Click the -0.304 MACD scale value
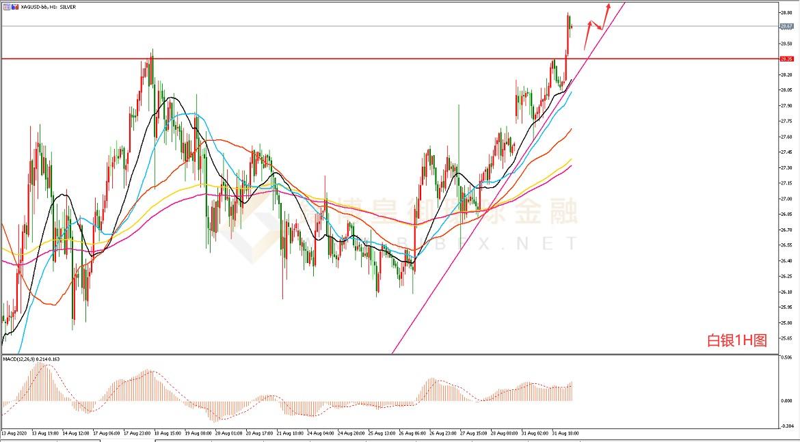The width and height of the screenshot is (800, 442). [x=786, y=425]
